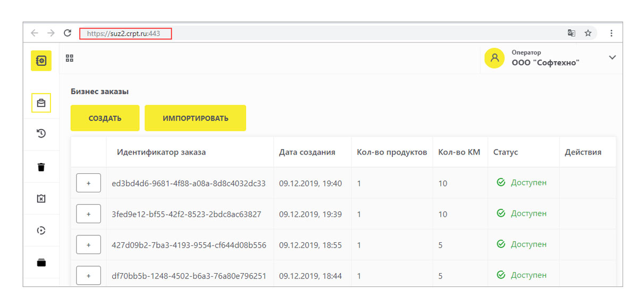Expand order row 427d09b2 with plus button
The height and width of the screenshot is (305, 638).
pos(88,245)
